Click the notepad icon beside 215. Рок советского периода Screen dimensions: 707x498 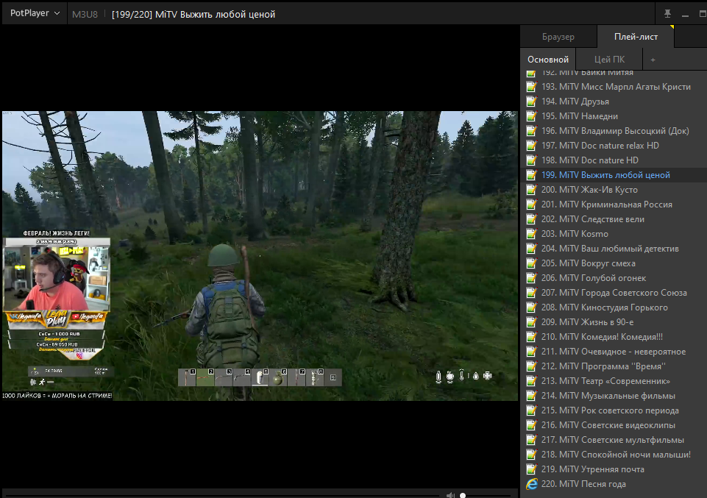point(532,410)
